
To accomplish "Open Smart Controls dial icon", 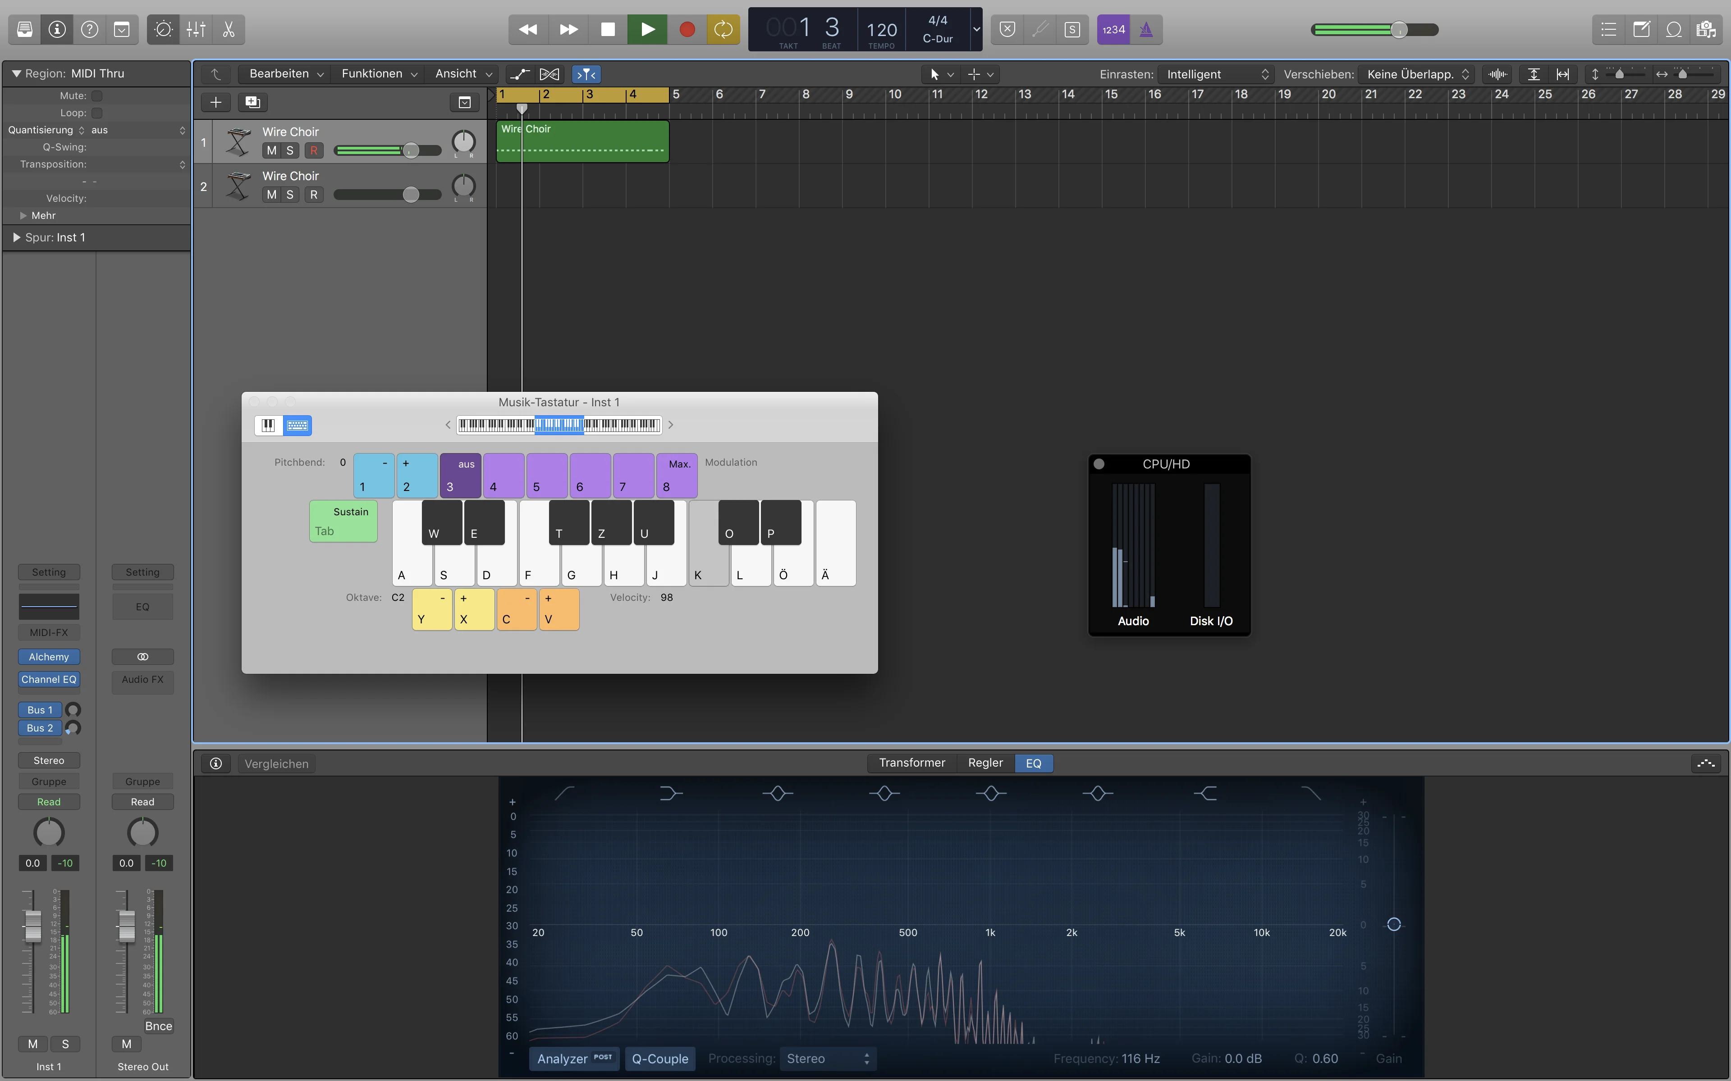I will (163, 29).
